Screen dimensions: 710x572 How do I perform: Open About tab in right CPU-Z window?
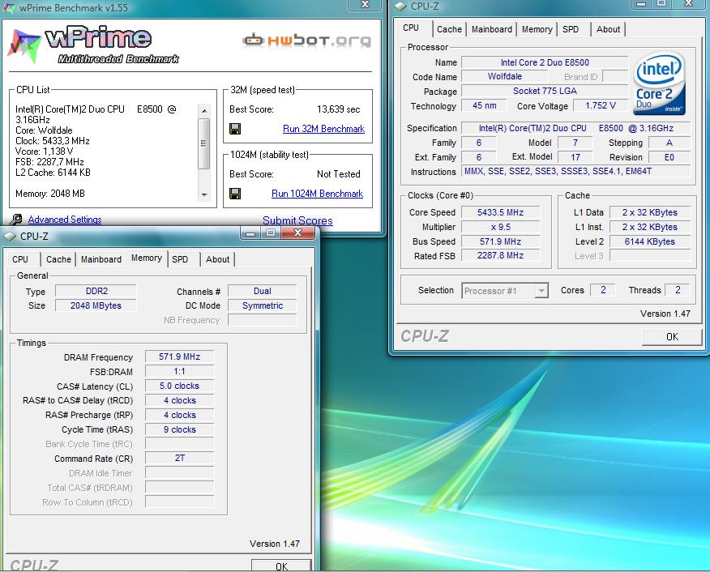[608, 29]
